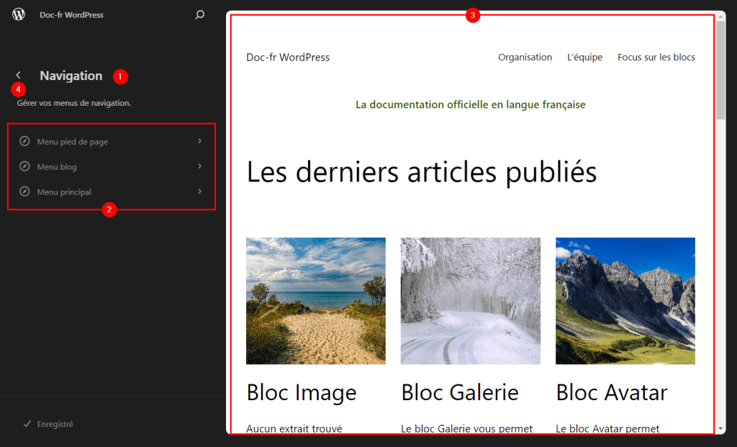Click the L'équipe menu link in preview
The image size is (737, 447).
(584, 58)
